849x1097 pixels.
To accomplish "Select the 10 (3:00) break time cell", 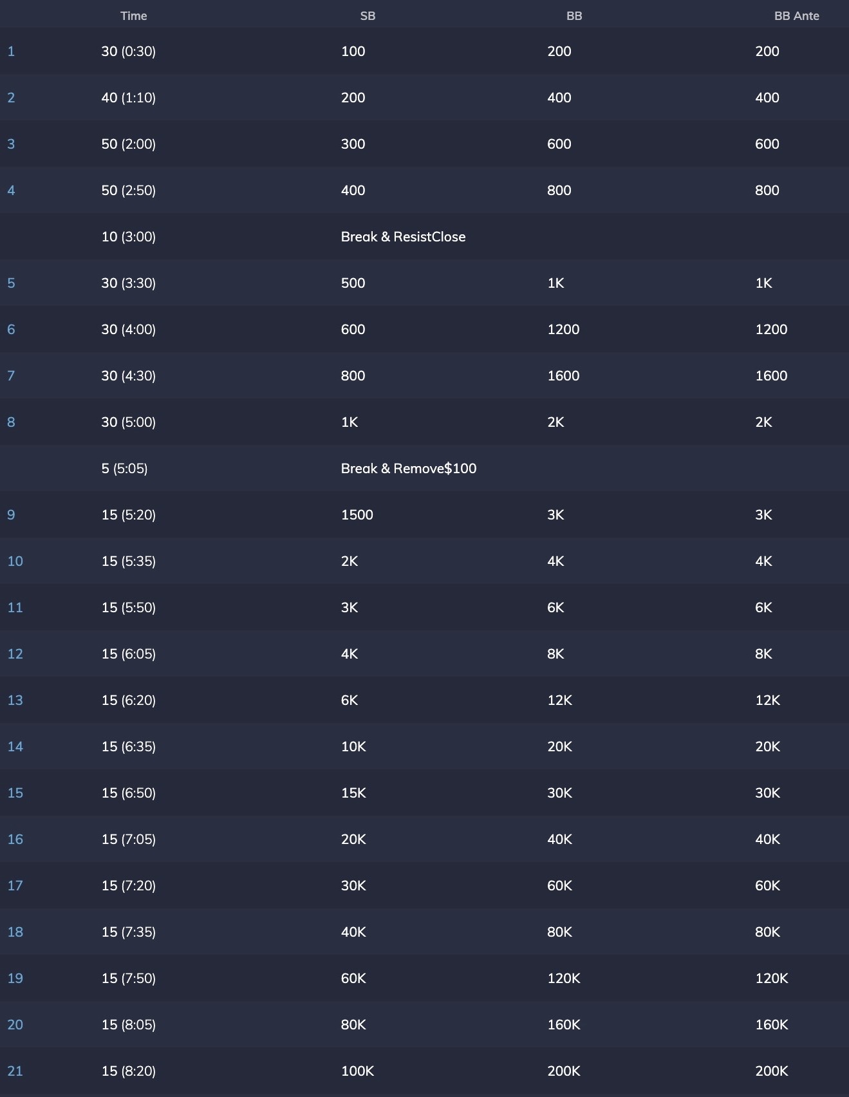I will 128,237.
